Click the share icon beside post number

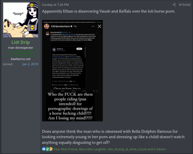(x=174, y=5)
